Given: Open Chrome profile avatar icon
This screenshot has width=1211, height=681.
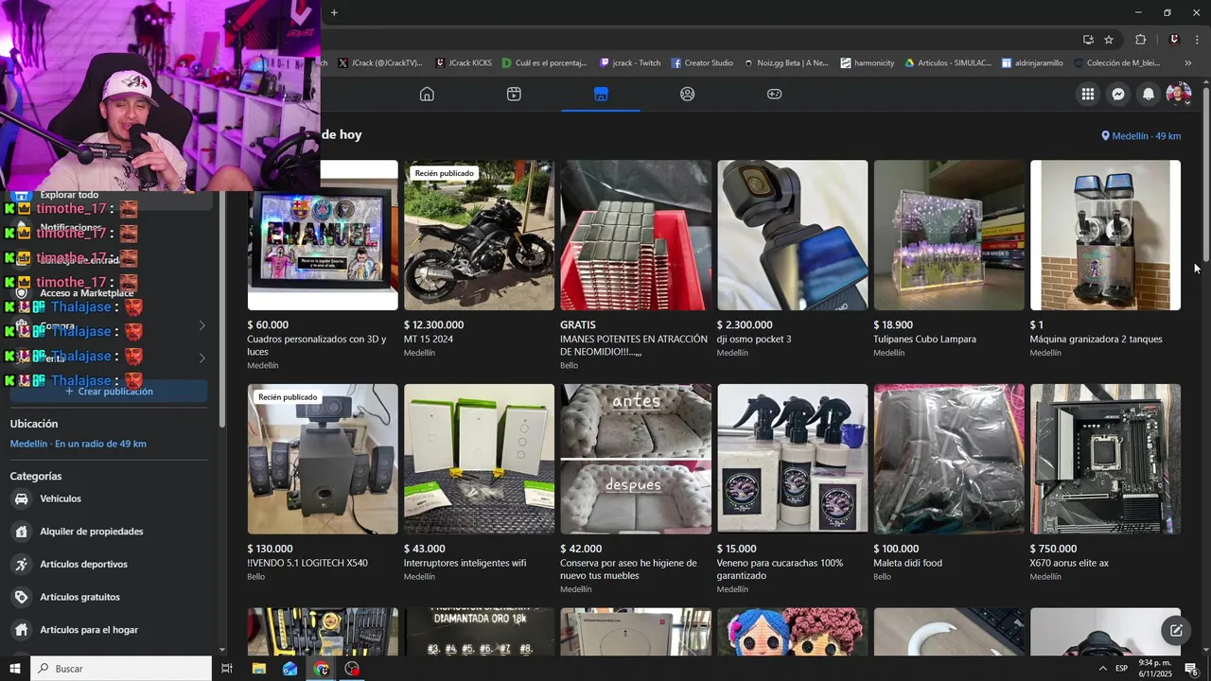Looking at the screenshot, I should [x=1174, y=40].
